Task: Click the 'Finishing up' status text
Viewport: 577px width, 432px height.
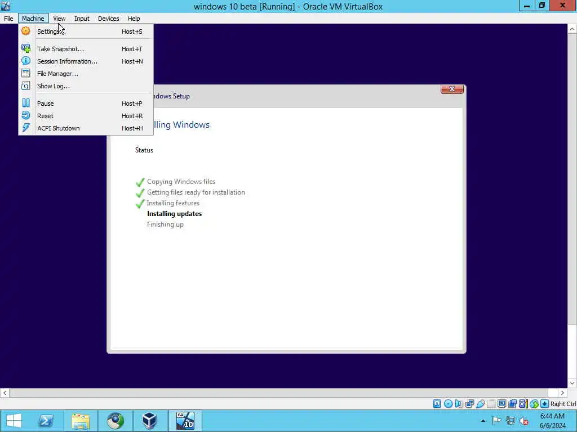Action: click(x=165, y=224)
